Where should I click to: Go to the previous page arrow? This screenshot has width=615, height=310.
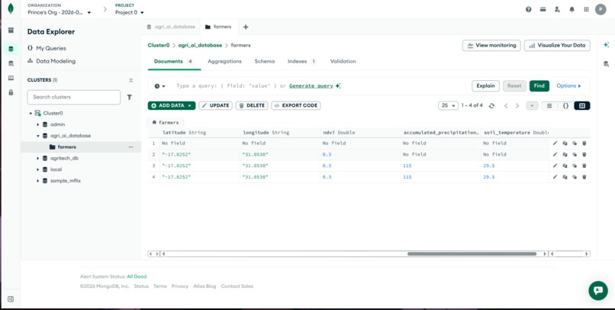[506, 105]
